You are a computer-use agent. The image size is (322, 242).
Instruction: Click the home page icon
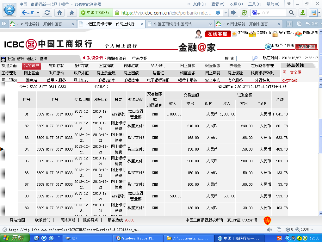59,13
